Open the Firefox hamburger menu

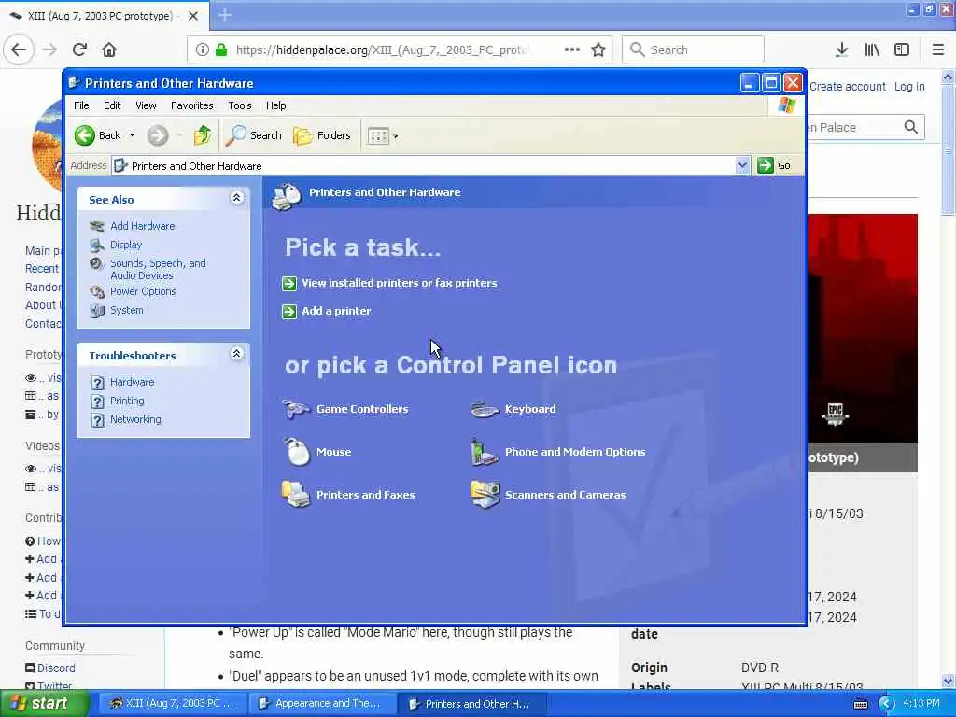point(938,50)
